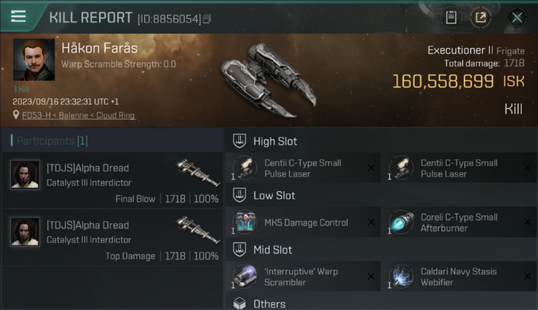
Task: Select the Coreli C-Type Small Afterburner icon
Action: click(401, 222)
